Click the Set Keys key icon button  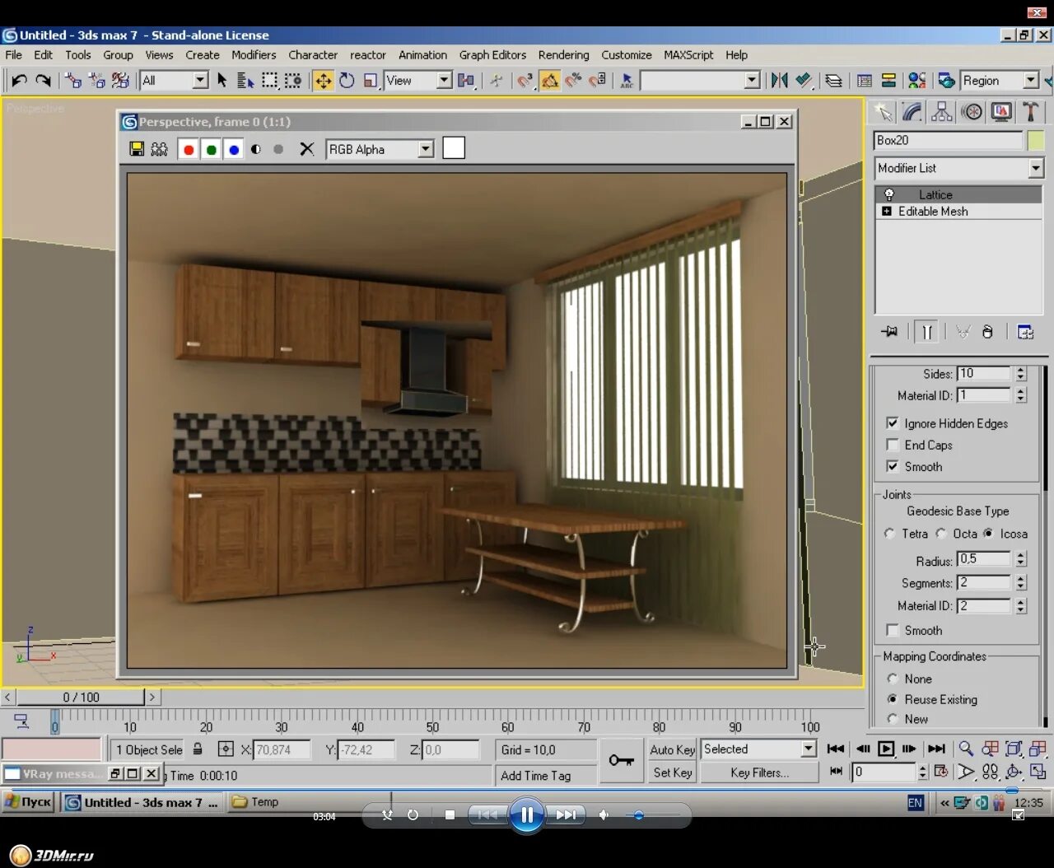[621, 760]
